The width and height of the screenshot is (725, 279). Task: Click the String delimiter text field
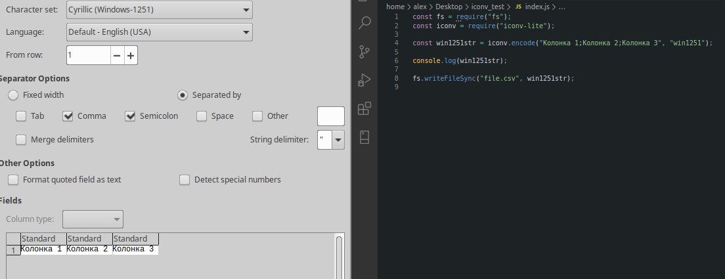(x=324, y=139)
